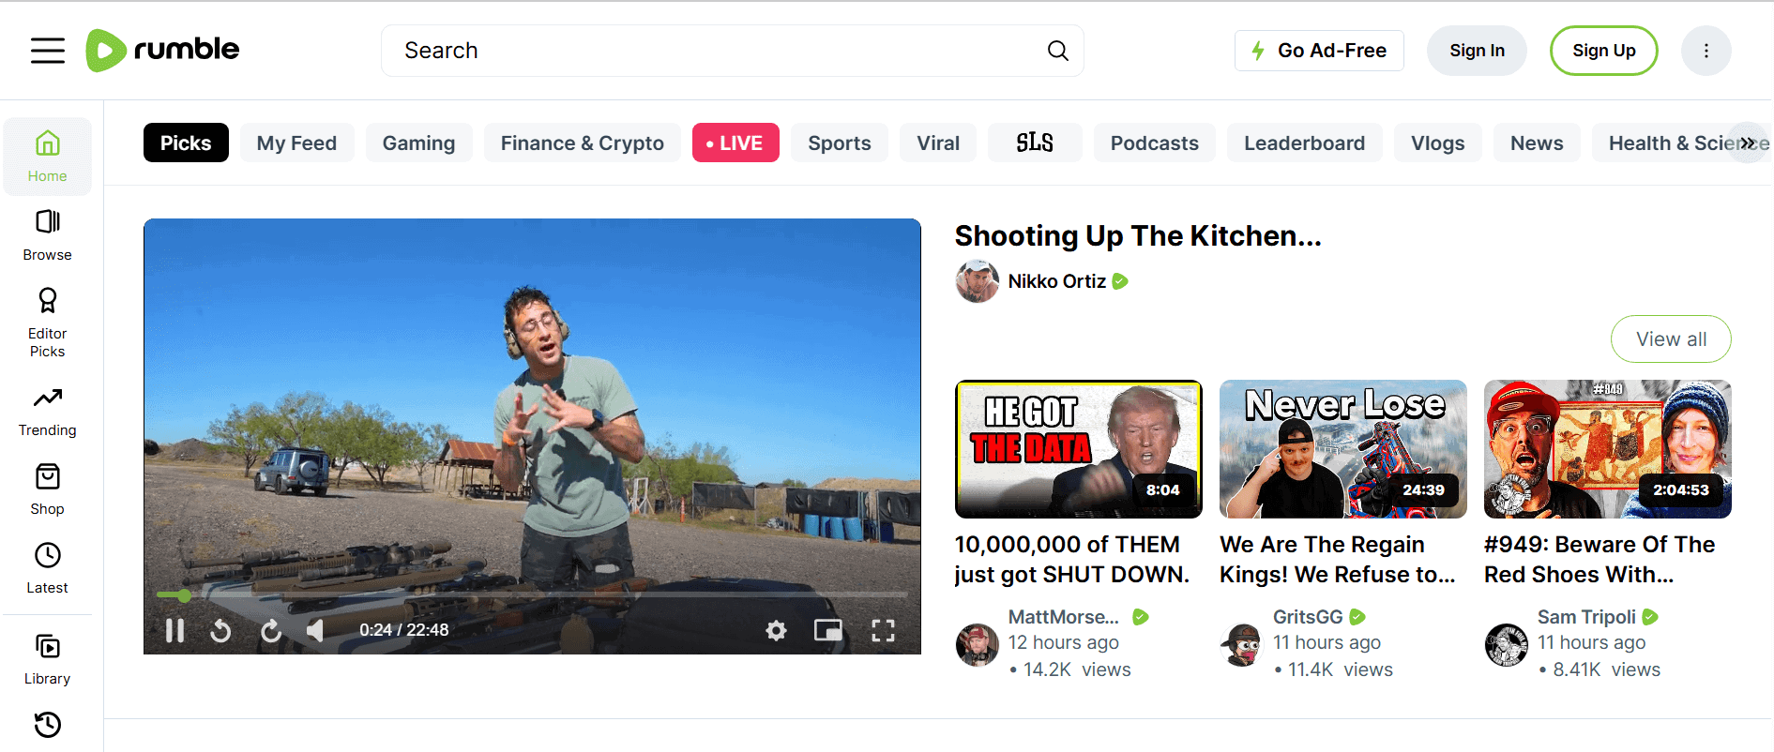Pause the playing video

click(x=174, y=631)
